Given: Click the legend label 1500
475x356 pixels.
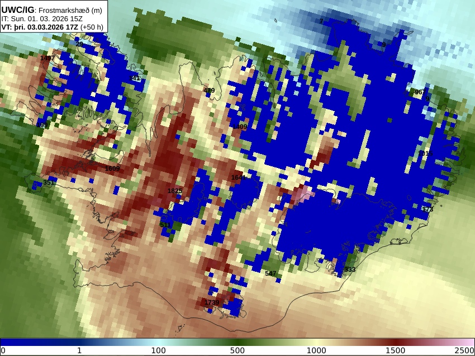Looking at the screenshot, I should 396,350.
